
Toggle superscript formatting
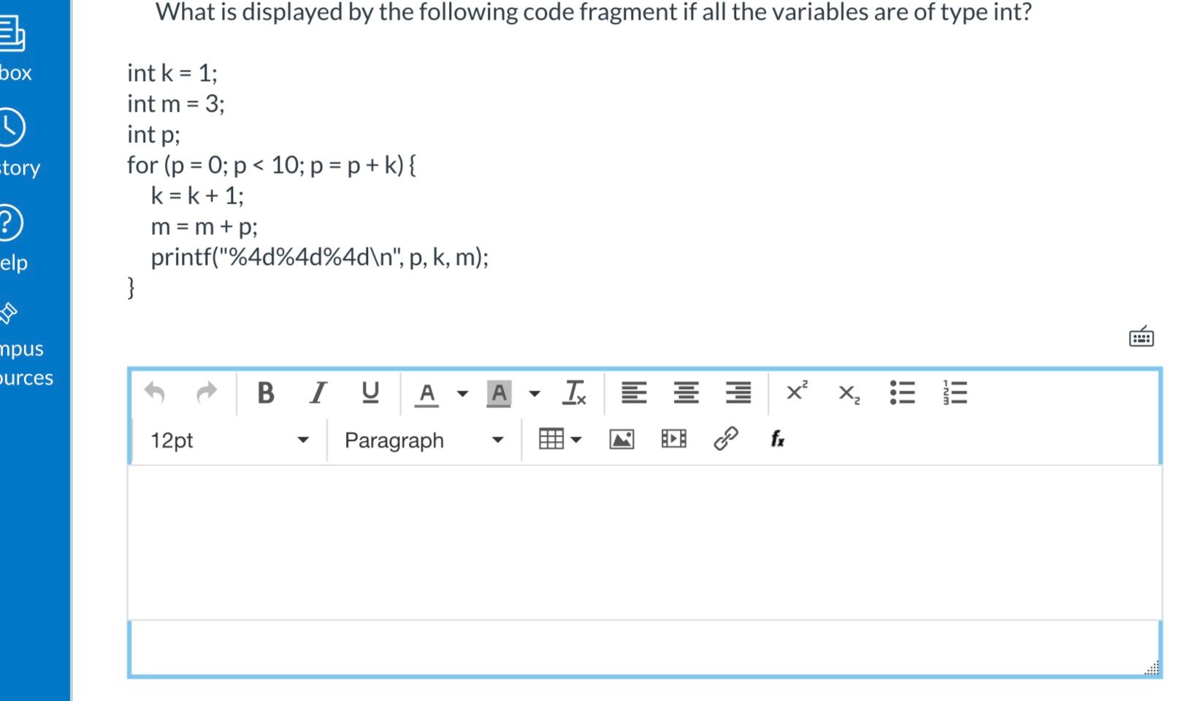click(797, 391)
